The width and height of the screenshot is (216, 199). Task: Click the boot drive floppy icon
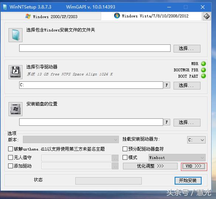16,72
